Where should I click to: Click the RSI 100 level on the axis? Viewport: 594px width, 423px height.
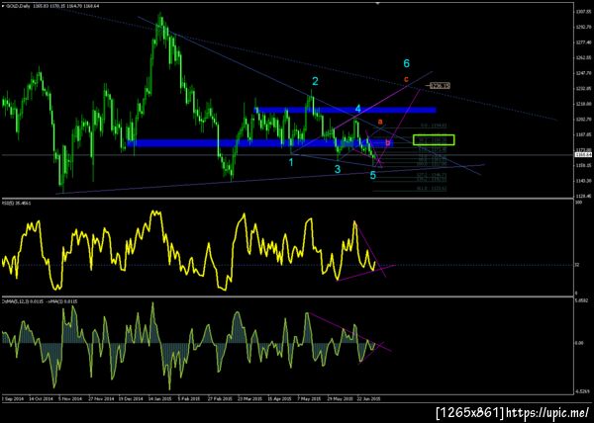[x=578, y=203]
